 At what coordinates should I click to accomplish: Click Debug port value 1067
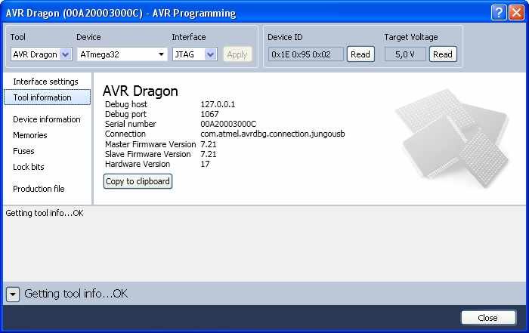[209, 114]
